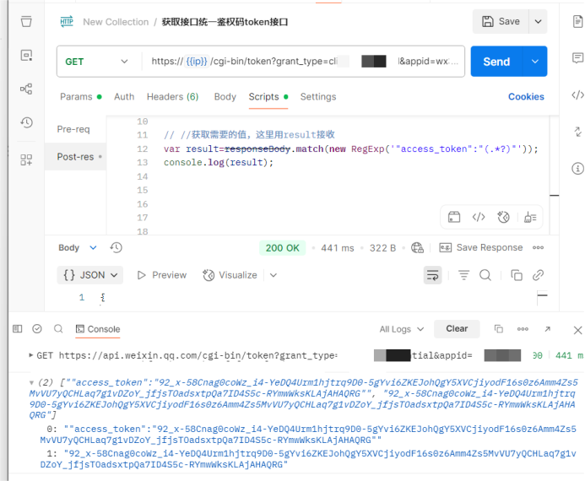Open the Trash icon in the sidebar
The width and height of the screenshot is (585, 481).
pos(26,21)
